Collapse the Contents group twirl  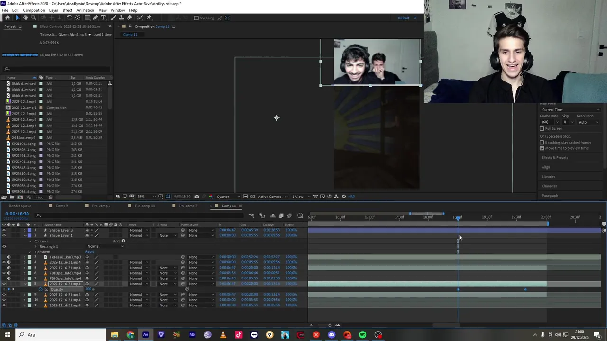point(30,241)
